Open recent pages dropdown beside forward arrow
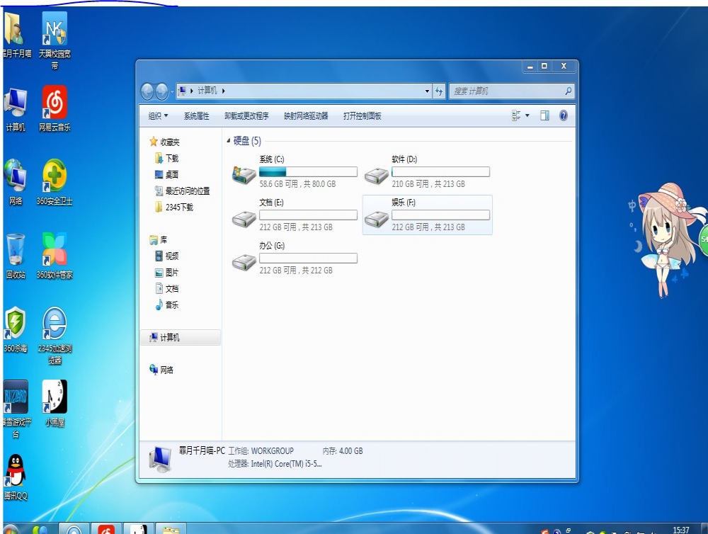 (172, 92)
